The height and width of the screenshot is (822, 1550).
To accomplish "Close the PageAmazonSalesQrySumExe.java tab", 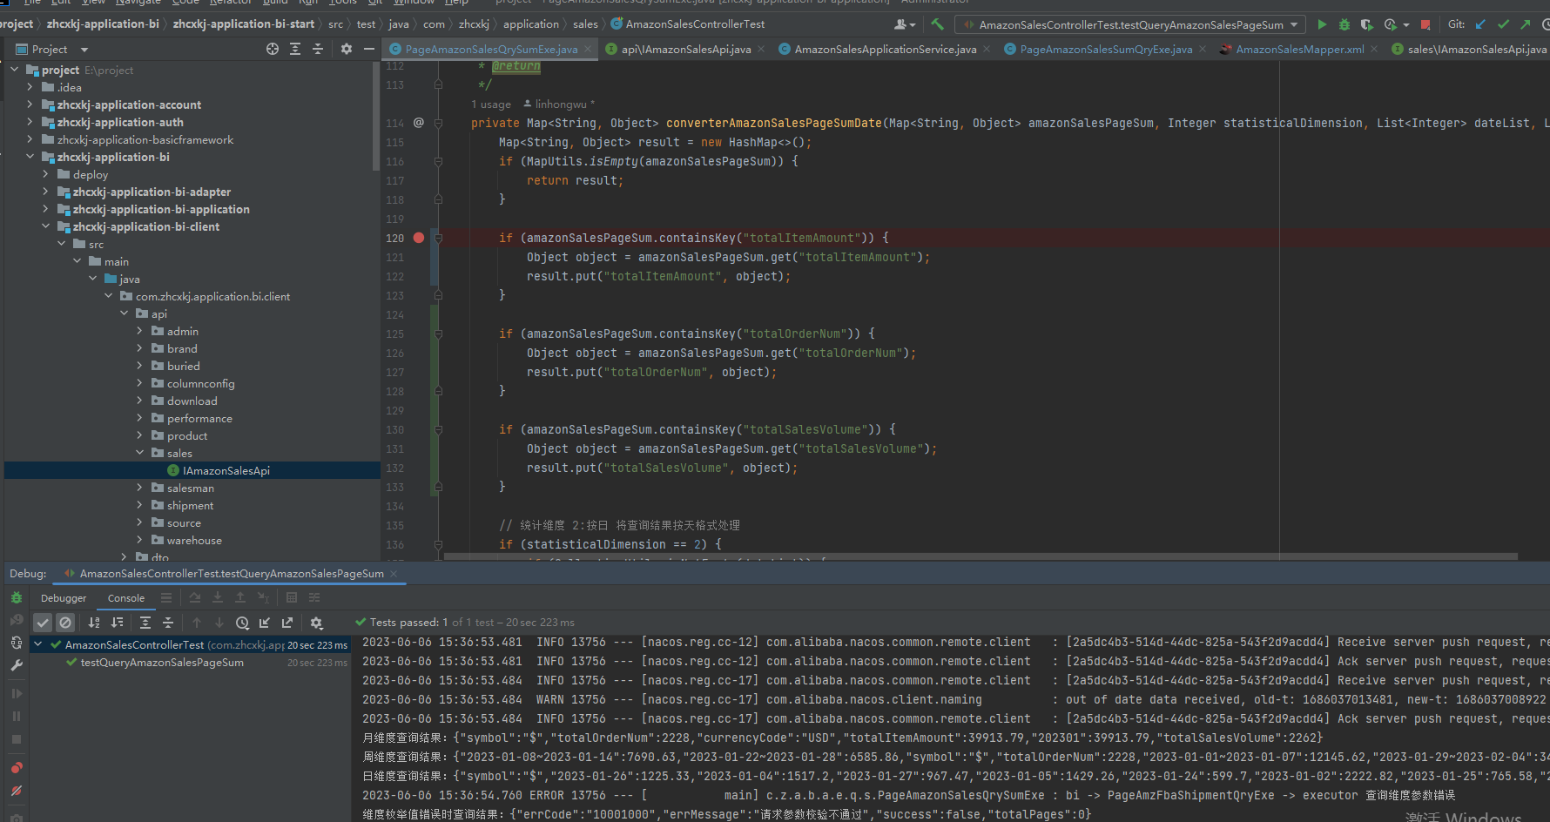I will 588,50.
